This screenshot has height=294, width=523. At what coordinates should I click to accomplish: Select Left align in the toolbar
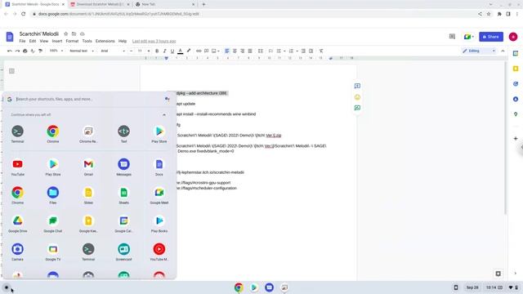pyautogui.click(x=227, y=51)
